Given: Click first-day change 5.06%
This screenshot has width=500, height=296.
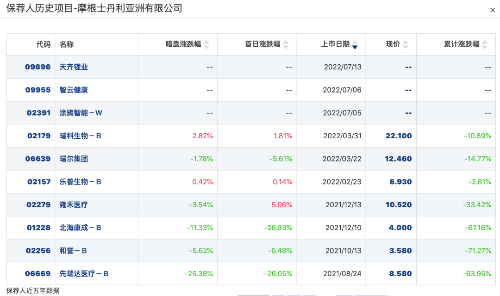Looking at the screenshot, I should coord(282,204).
